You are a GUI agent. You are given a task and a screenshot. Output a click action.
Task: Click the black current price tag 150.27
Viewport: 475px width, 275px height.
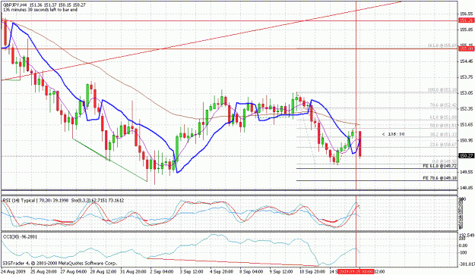[467, 156]
